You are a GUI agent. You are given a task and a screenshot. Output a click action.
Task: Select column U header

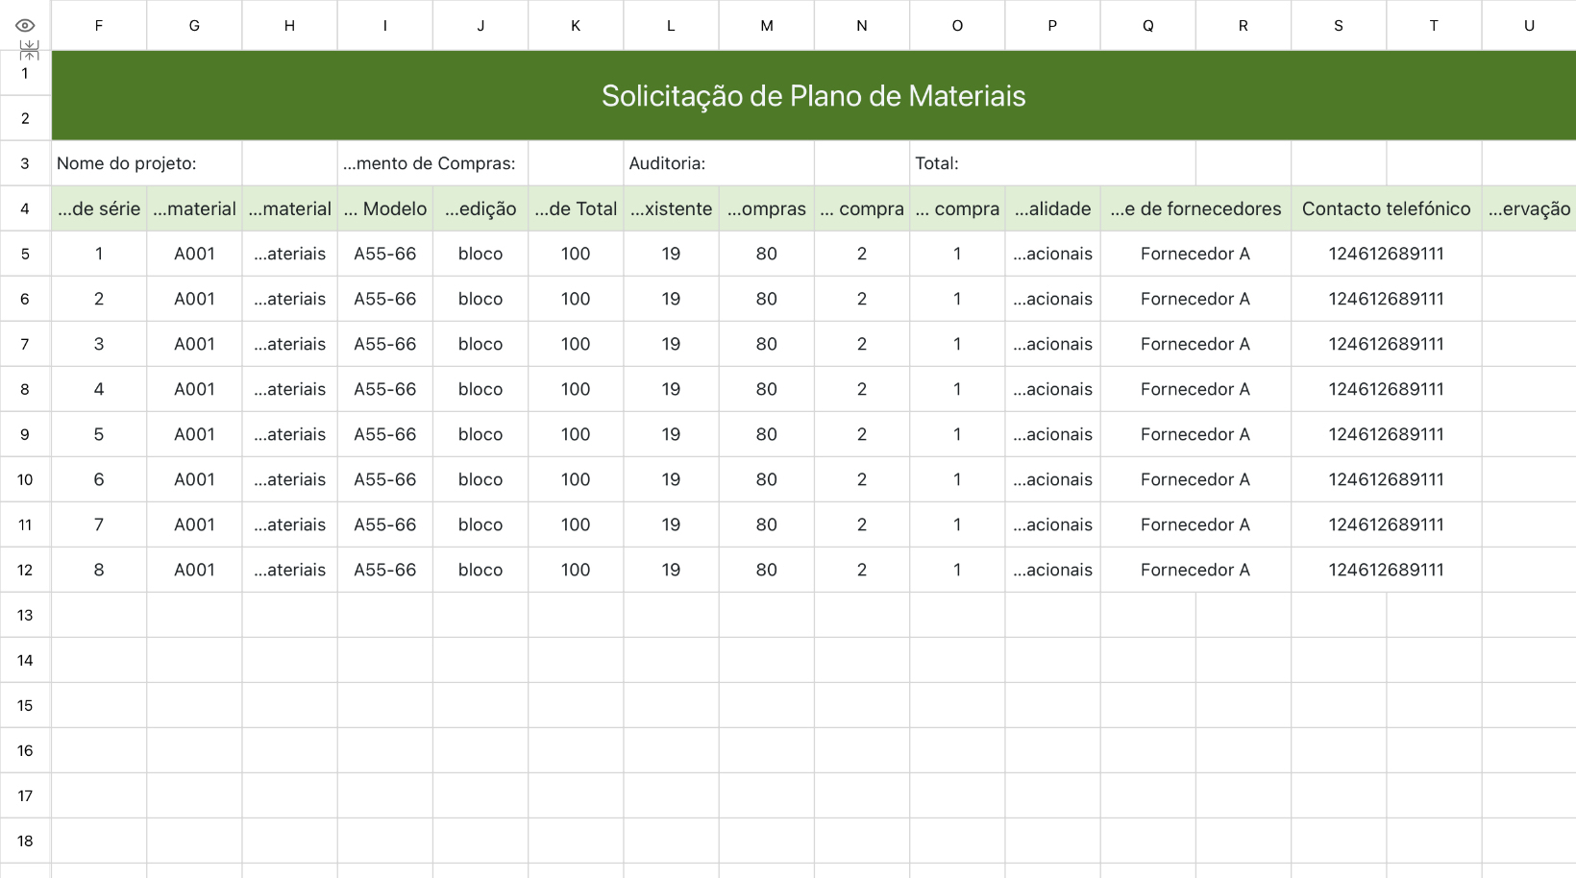click(x=1529, y=26)
